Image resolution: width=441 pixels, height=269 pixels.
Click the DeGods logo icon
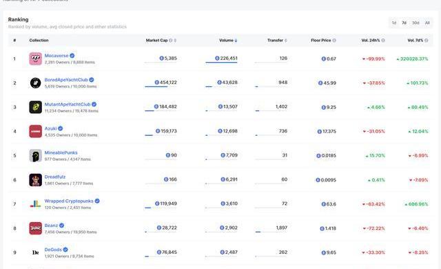pos(35,252)
